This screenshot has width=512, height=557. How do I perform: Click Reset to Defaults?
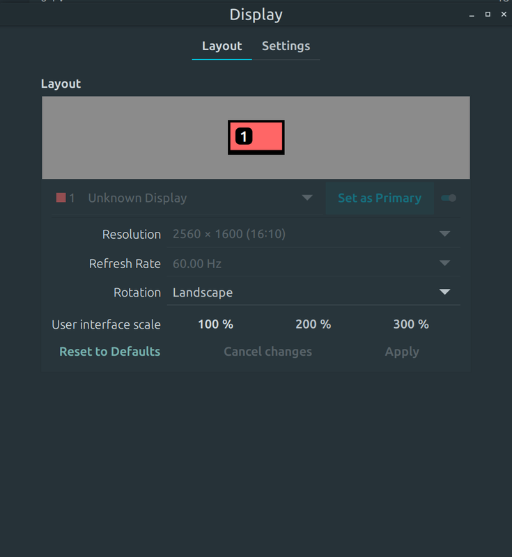click(x=109, y=352)
